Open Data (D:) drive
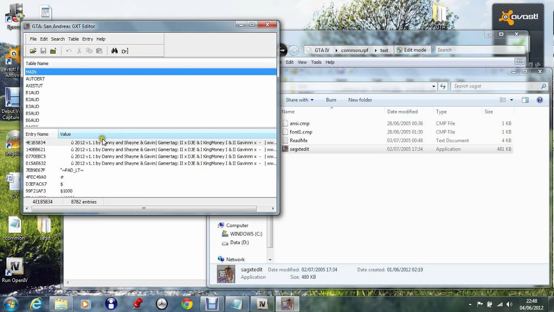Image resolution: width=554 pixels, height=312 pixels. click(239, 243)
